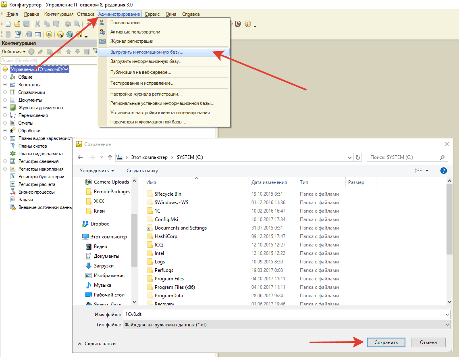The width and height of the screenshot is (459, 357).
Task: Open Save dialog help question mark icon
Action: click(x=444, y=171)
